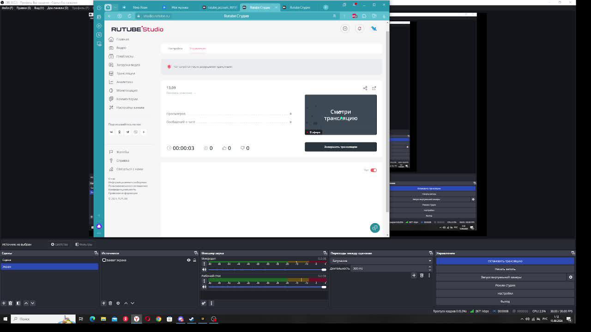Open Windows Start menu
This screenshot has width=591, height=332.
[6, 319]
